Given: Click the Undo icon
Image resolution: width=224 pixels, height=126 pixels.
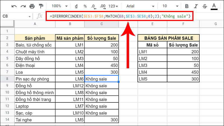Looking at the screenshot, I should coord(14,6).
